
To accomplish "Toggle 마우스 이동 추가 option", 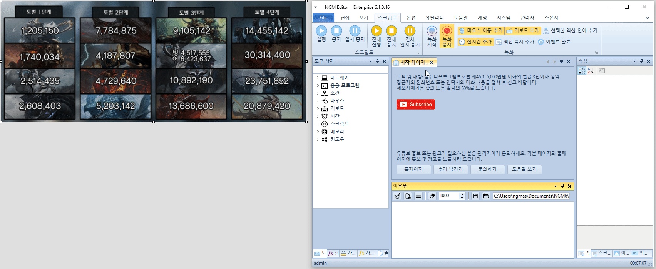I will tap(481, 30).
